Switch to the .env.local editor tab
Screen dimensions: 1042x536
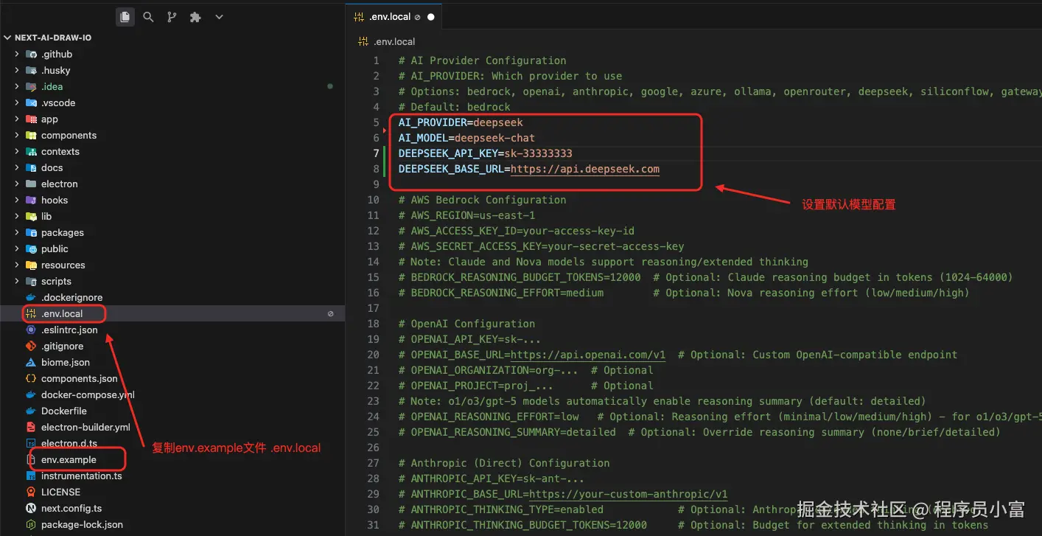pyautogui.click(x=394, y=16)
